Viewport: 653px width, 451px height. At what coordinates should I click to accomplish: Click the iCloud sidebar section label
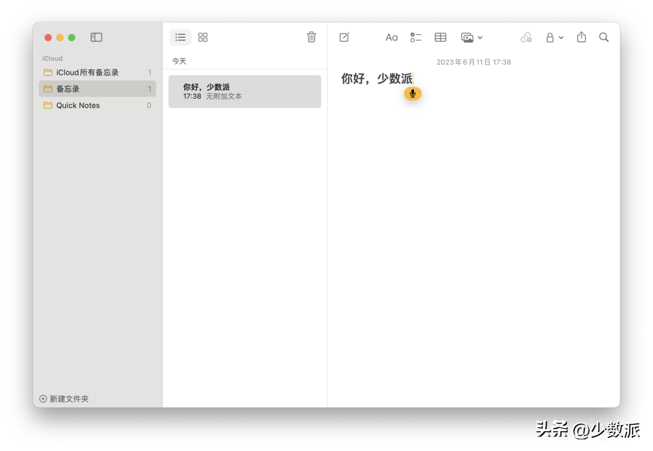point(52,58)
